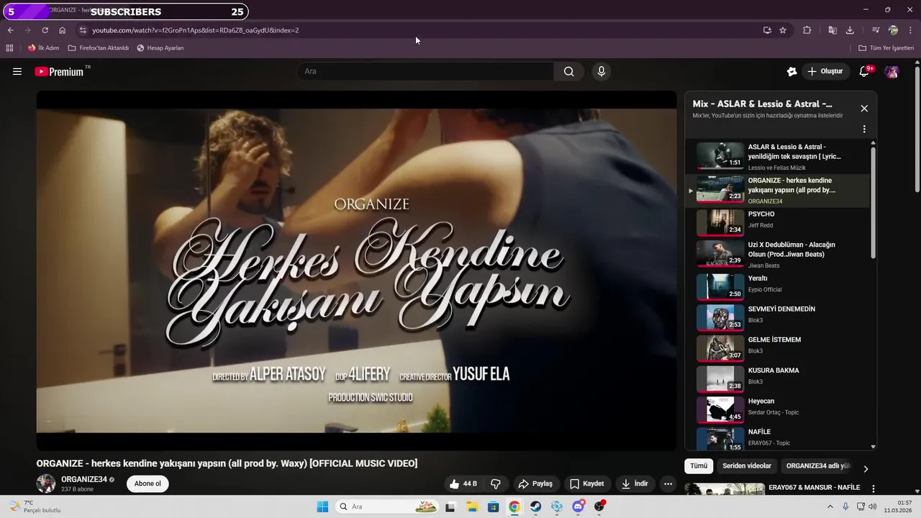Select the Tümü filter chip

coord(699,466)
